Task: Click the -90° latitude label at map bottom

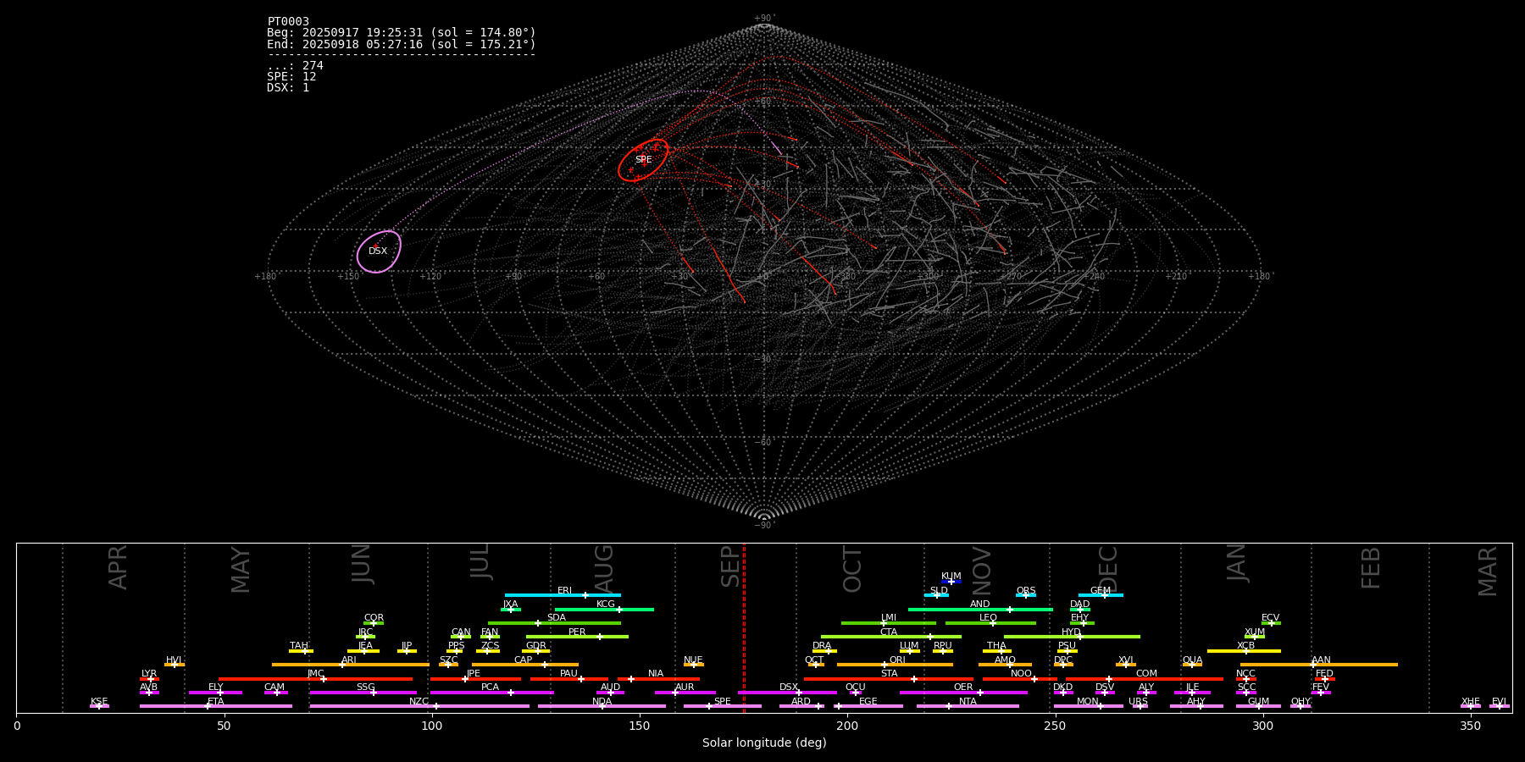Action: [764, 526]
